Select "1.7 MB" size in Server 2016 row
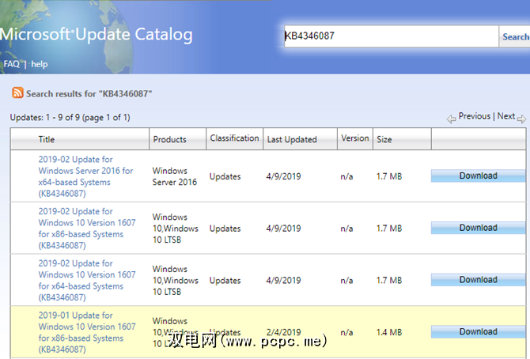 click(x=389, y=176)
